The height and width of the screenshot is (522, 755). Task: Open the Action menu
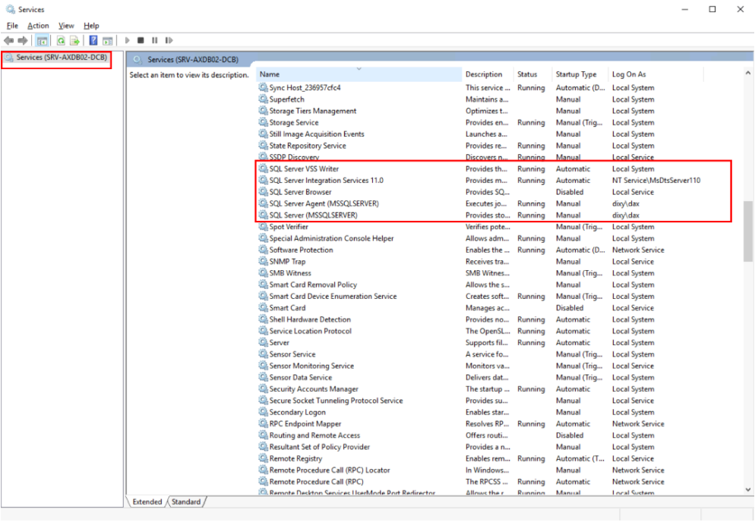38,26
